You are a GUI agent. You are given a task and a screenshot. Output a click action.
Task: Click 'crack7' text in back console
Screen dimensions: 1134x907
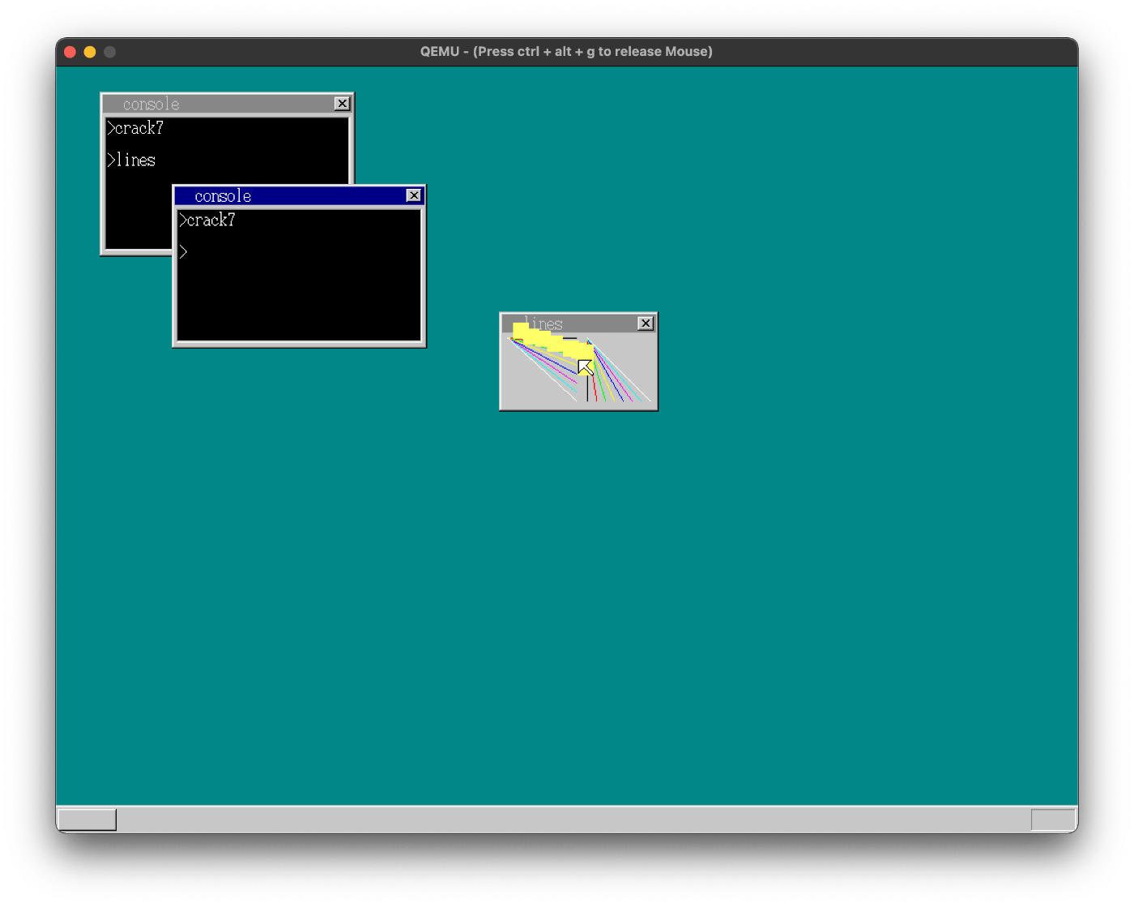pyautogui.click(x=139, y=128)
